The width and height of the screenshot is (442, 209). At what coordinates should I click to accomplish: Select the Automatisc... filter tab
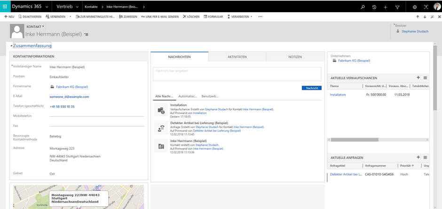pyautogui.click(x=188, y=97)
